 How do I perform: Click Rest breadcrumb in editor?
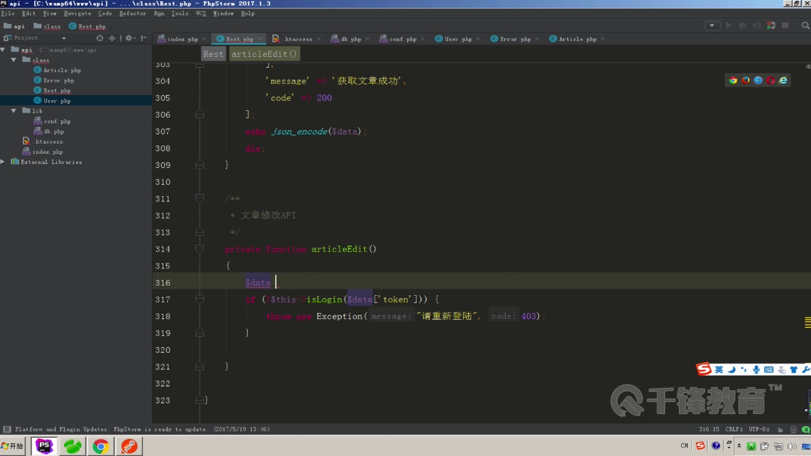point(214,54)
